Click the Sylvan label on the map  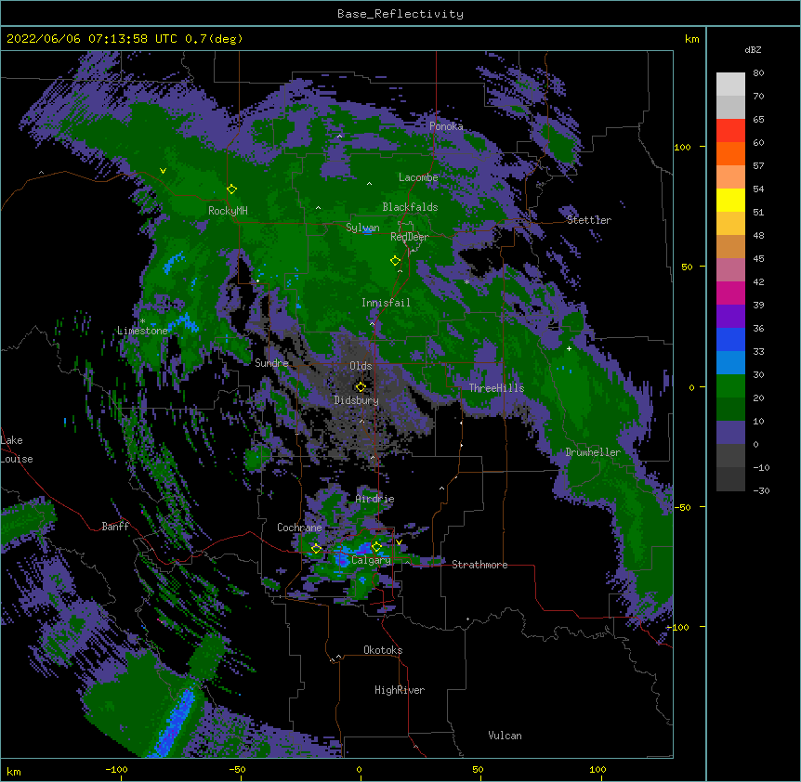[362, 228]
